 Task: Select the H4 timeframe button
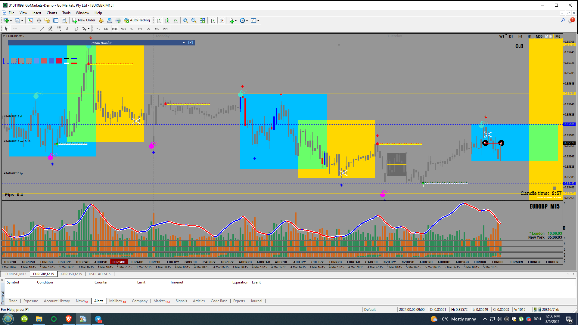click(140, 29)
